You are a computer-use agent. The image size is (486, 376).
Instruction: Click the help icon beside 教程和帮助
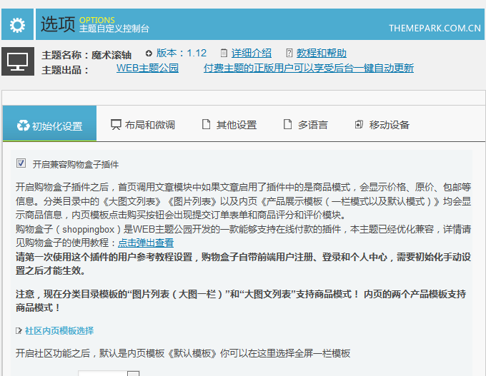pos(289,53)
